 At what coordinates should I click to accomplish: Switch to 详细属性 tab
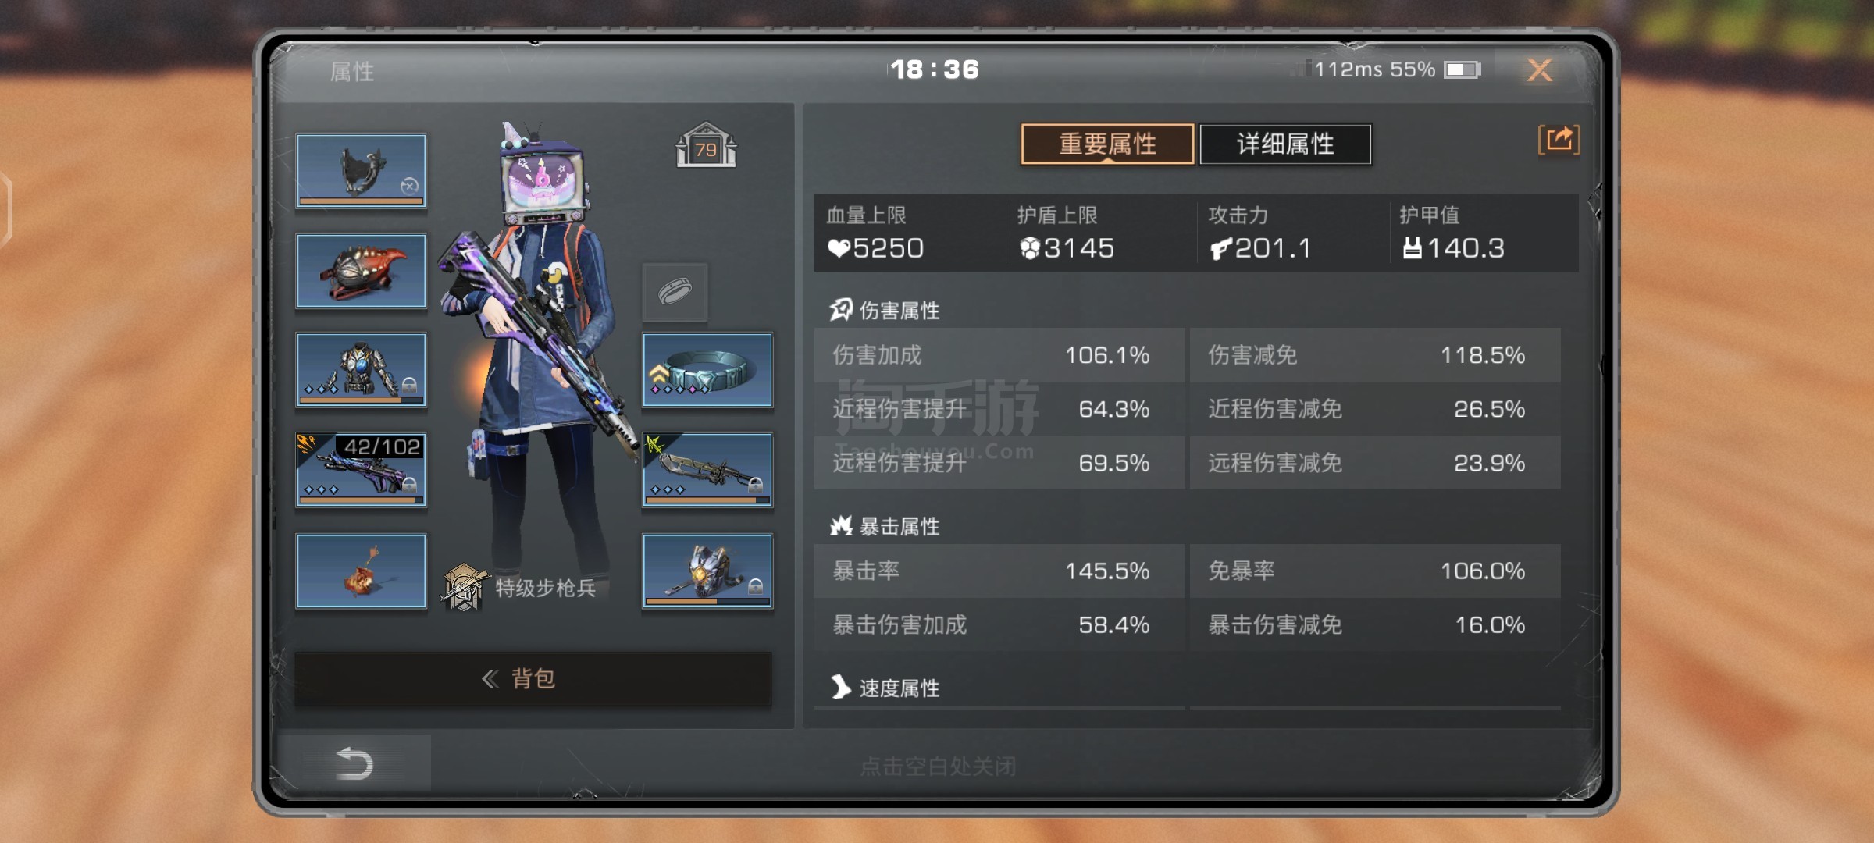pyautogui.click(x=1285, y=144)
